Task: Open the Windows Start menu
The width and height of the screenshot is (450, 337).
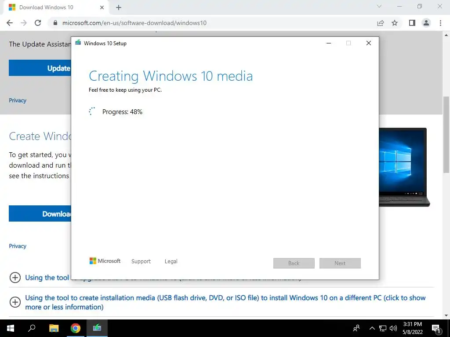Action: 11,328
